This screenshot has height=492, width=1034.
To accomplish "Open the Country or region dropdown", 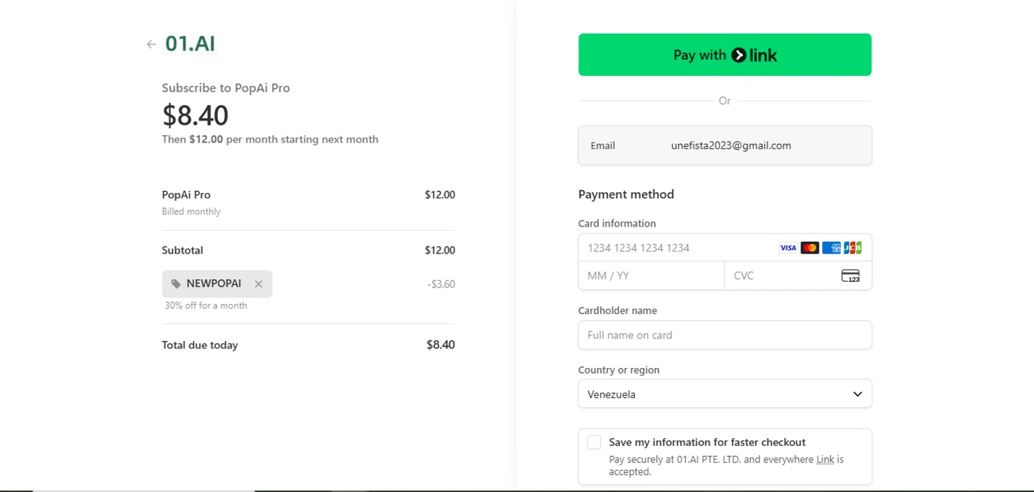I will [x=724, y=394].
